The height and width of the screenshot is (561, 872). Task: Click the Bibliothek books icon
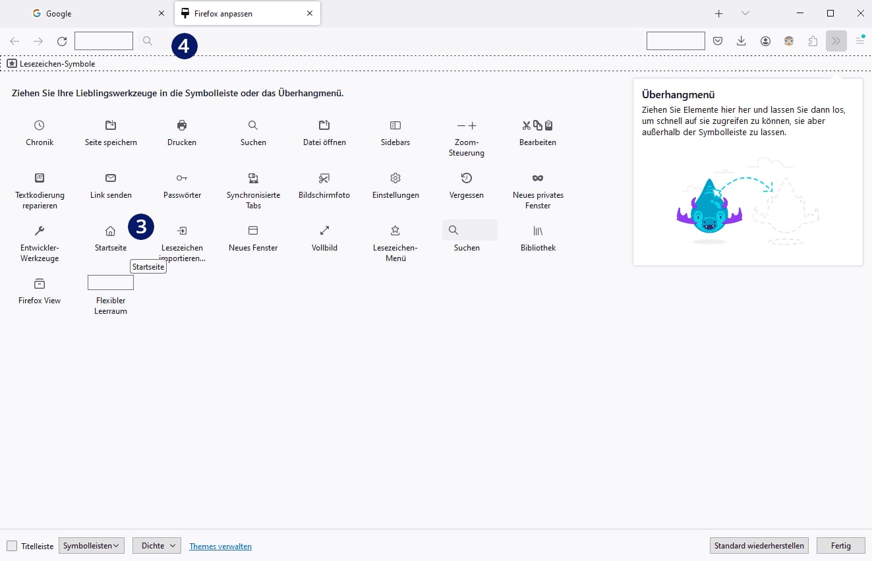click(x=538, y=231)
